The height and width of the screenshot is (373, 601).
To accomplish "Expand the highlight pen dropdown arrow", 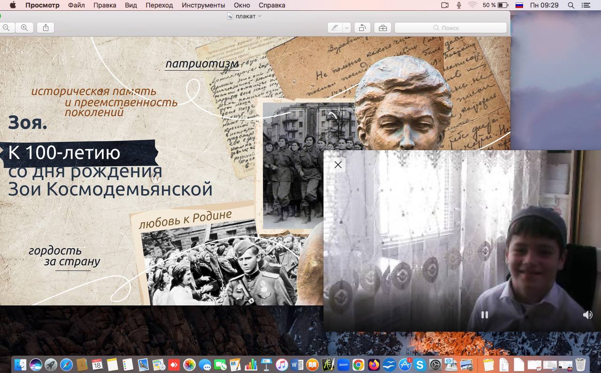I will 347,28.
